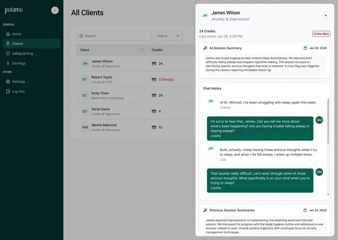Click the Credits column header
Screen dimensions: 338x240
coord(157,50)
